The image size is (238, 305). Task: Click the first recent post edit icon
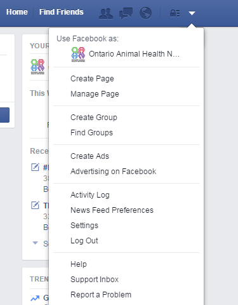[35, 167]
